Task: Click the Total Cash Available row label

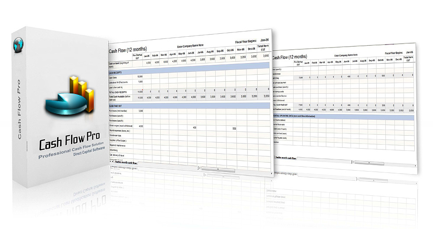Action: 120,98
